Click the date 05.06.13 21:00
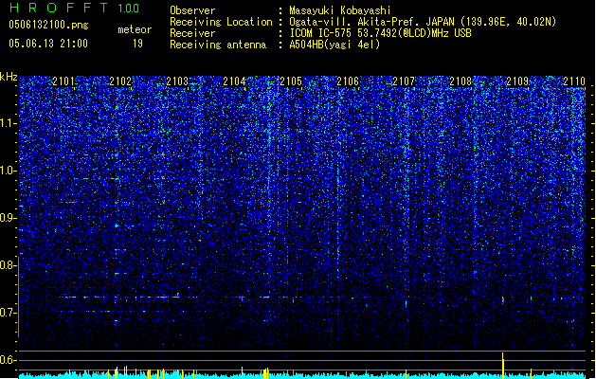The image size is (596, 379). pos(48,44)
